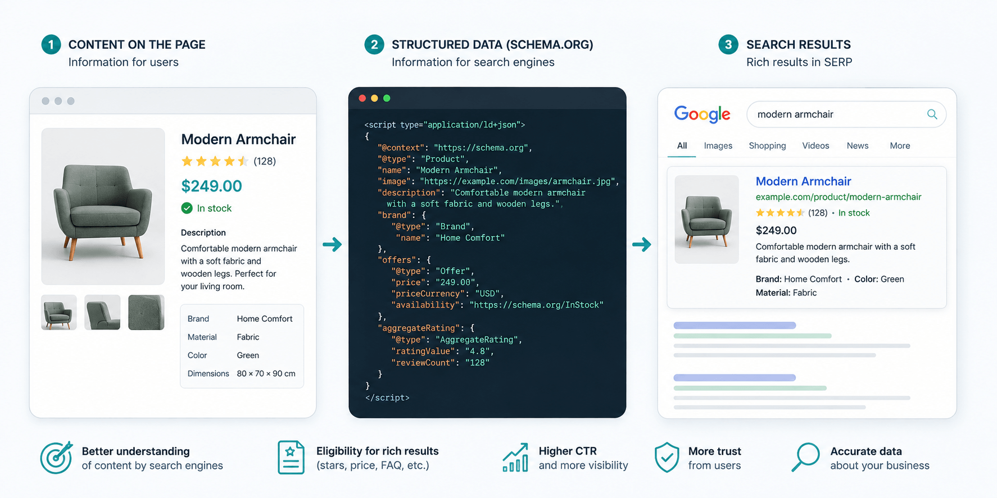
Task: Switch to the Images tab
Action: pyautogui.click(x=718, y=145)
